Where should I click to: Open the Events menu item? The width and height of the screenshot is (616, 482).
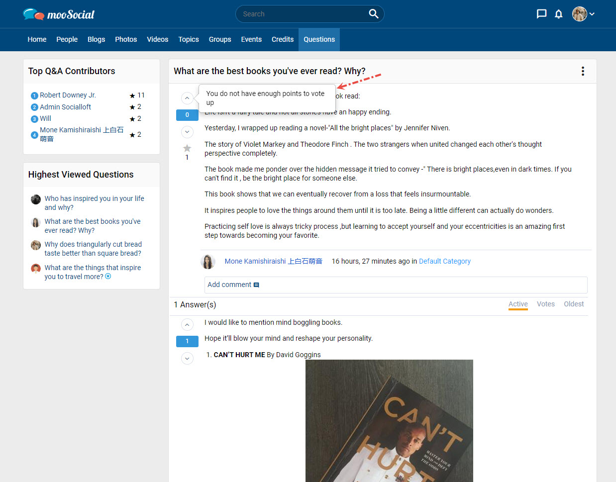(x=251, y=39)
